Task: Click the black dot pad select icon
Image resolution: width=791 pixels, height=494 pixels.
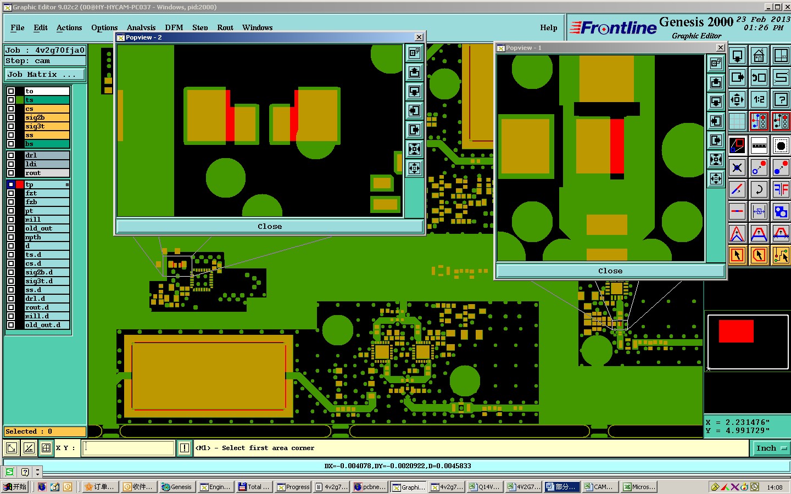Action: (x=781, y=145)
